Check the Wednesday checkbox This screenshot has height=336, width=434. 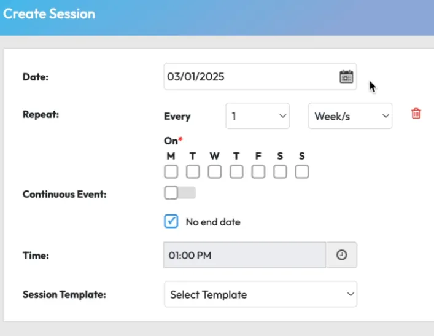214,171
